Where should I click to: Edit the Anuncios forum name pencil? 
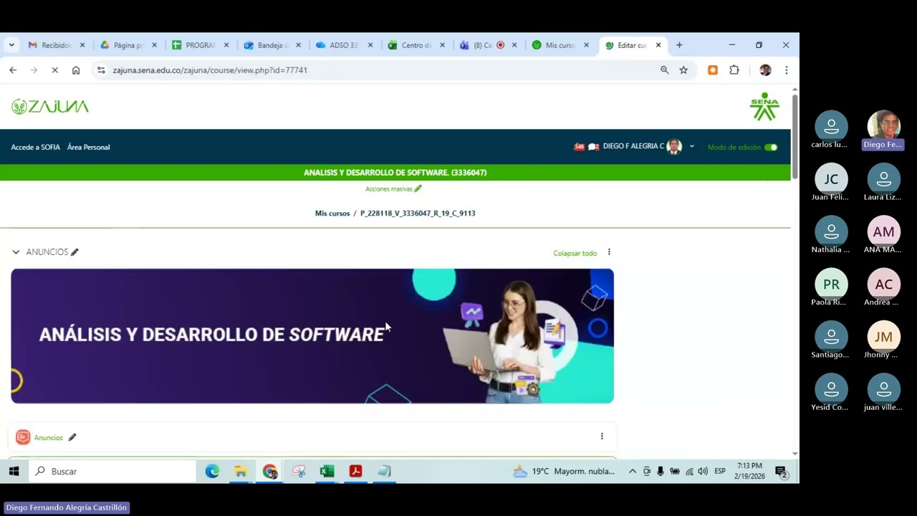[72, 437]
